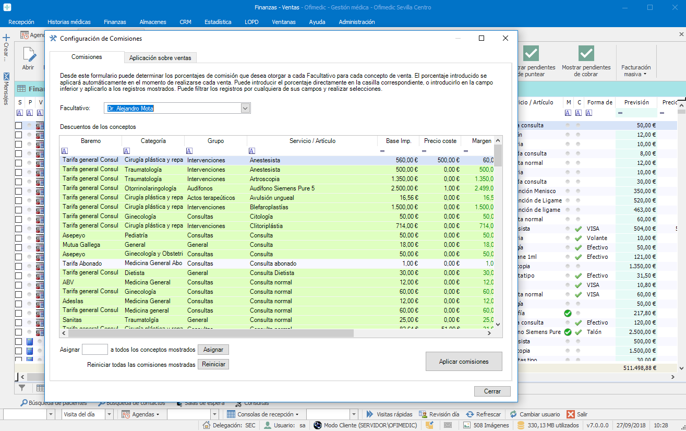Switch to Aplicación sobre ventas tab
Image resolution: width=686 pixels, height=431 pixels.
[160, 58]
